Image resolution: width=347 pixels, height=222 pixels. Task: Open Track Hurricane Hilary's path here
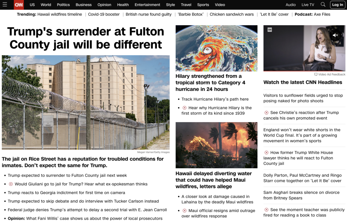click(x=215, y=99)
